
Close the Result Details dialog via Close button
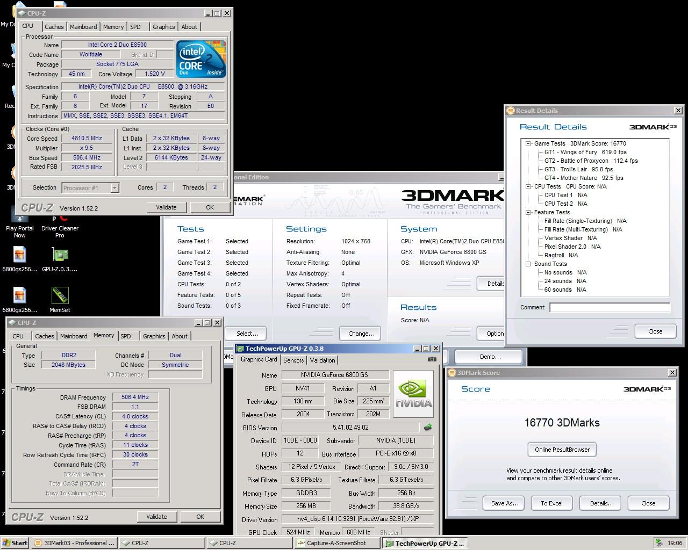point(655,331)
